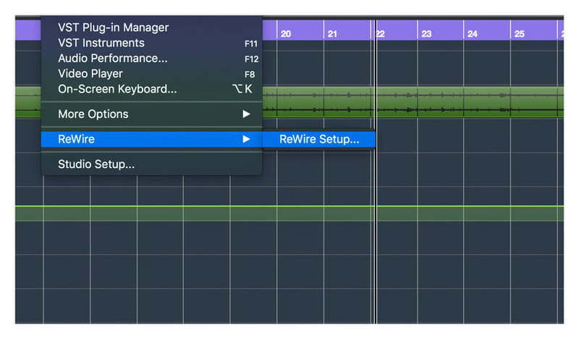The height and width of the screenshot is (339, 579).
Task: Select the green audio waveform clip
Action: 413,102
